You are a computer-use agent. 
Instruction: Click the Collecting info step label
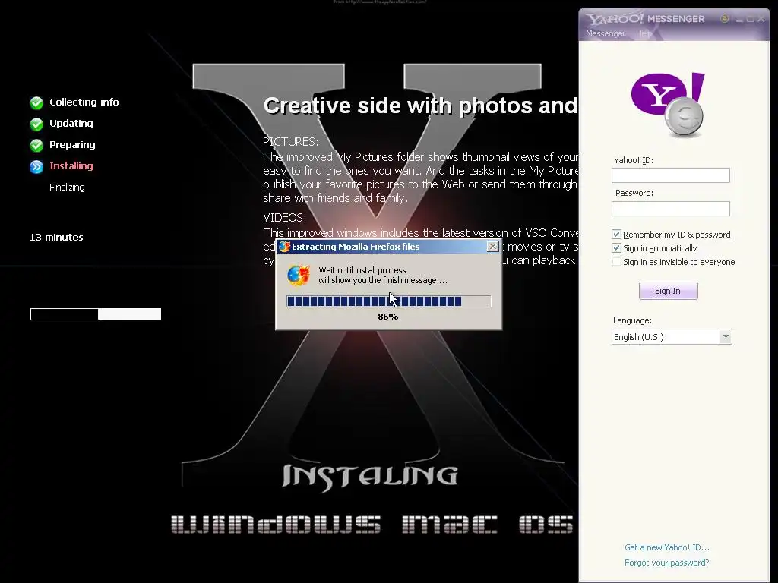coord(84,102)
